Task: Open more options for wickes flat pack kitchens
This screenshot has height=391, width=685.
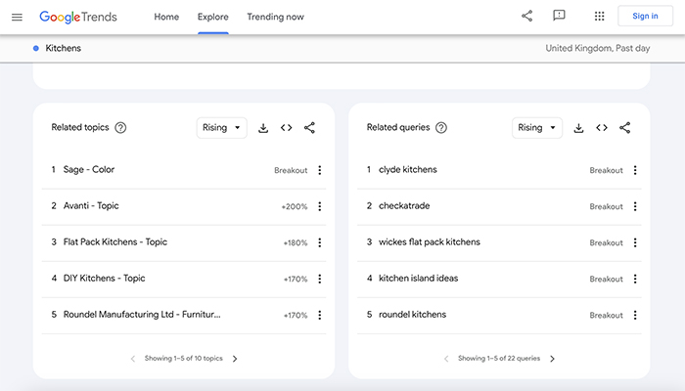Action: tap(635, 242)
